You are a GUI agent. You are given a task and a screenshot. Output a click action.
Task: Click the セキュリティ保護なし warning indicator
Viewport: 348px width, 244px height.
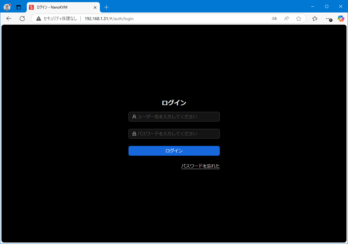57,19
